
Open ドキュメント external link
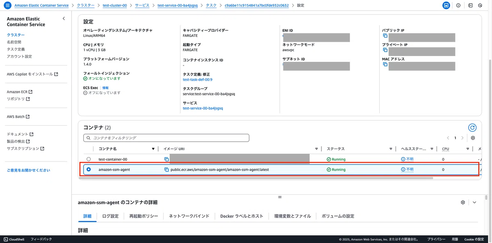(x=20, y=134)
